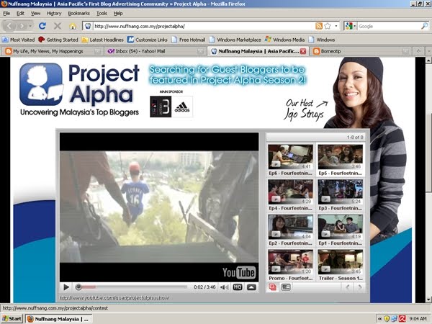
Task: Click the Getting Started bookmark
Action: (x=58, y=40)
